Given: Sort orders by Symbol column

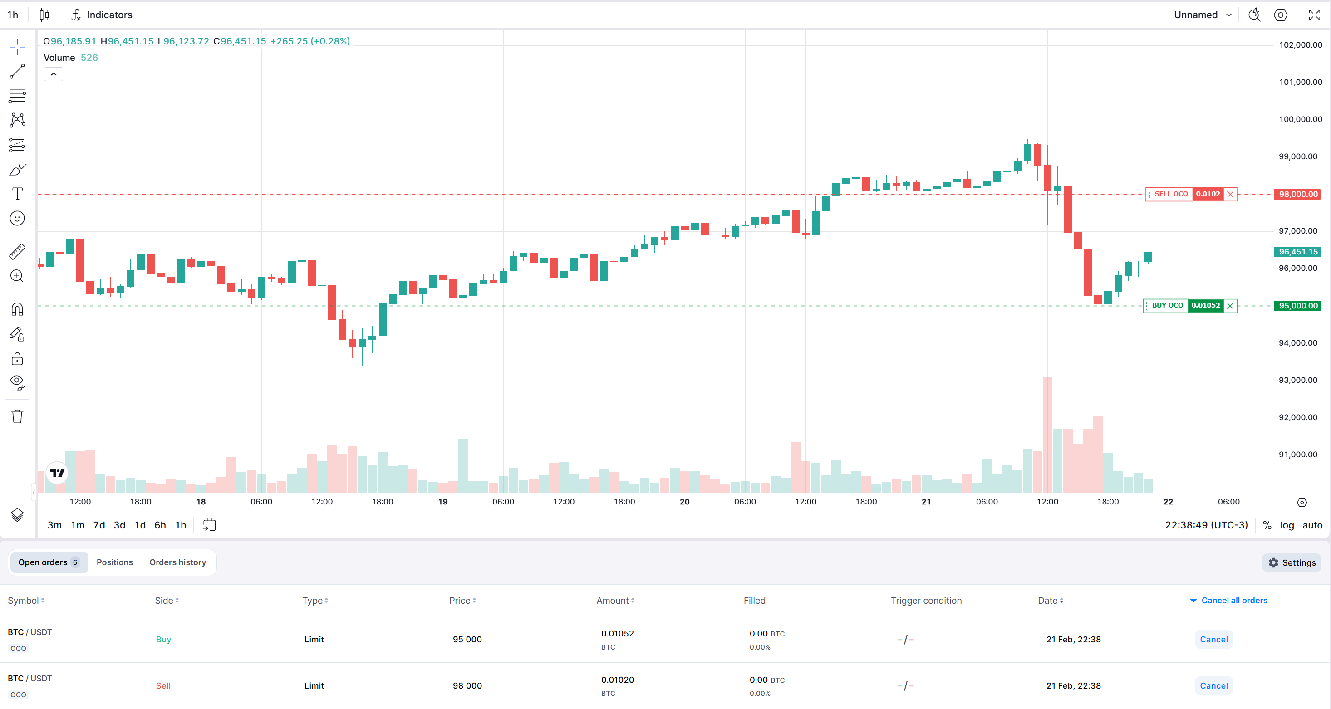Looking at the screenshot, I should 26,601.
